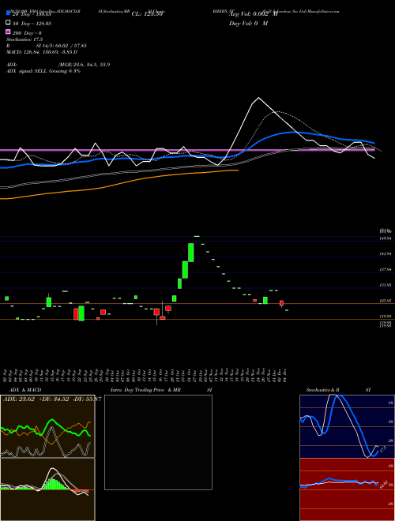Click the peak of the white moving-average line
This screenshot has height=521, width=395.
point(258,98)
